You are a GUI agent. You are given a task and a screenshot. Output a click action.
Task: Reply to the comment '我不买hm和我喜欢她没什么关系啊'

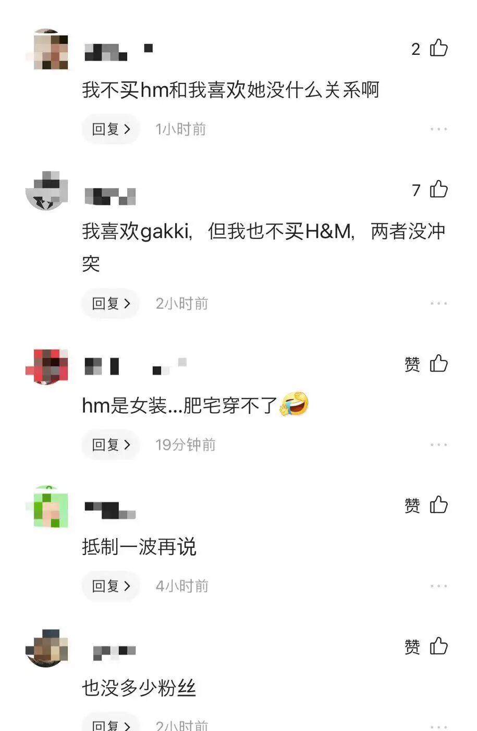click(x=111, y=129)
